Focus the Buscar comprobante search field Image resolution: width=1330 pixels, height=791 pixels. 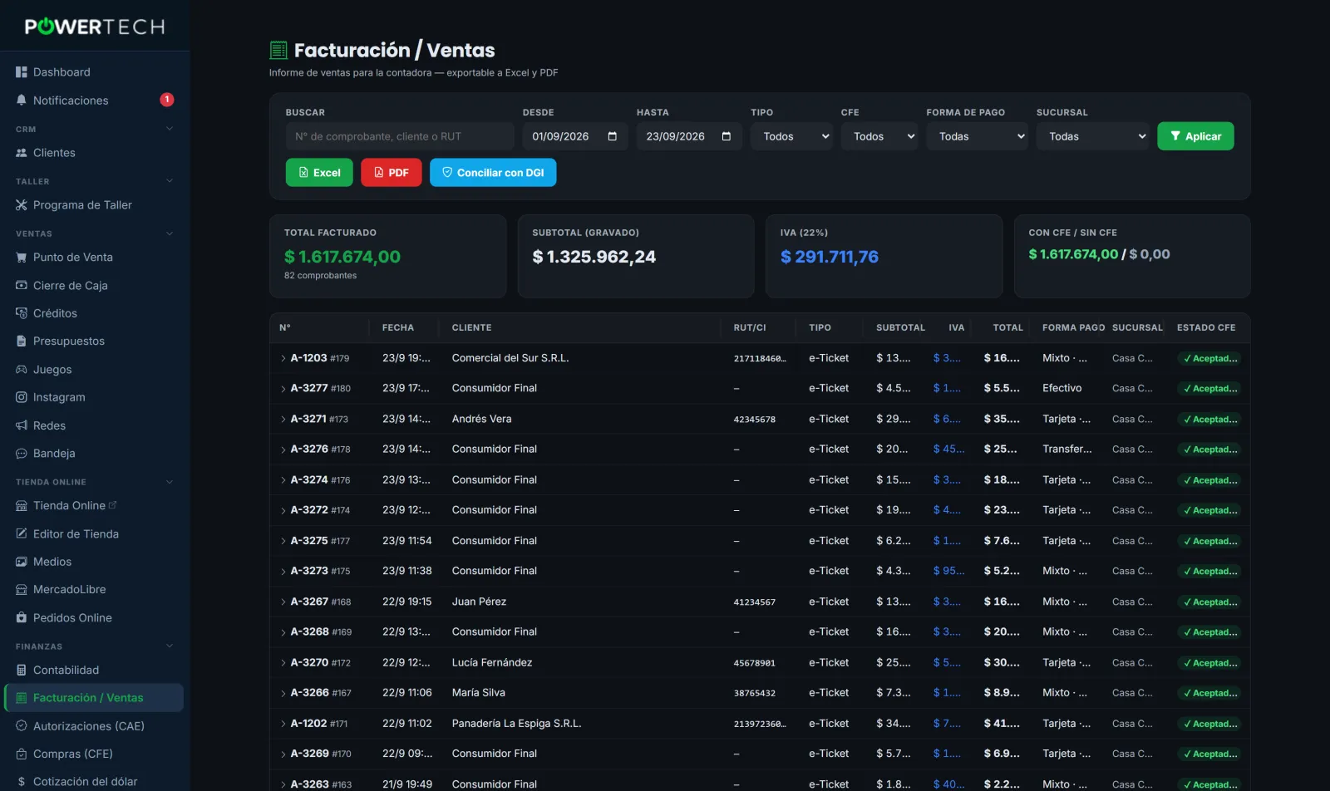coord(400,136)
